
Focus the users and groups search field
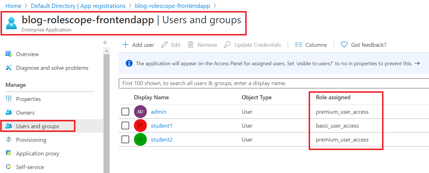pyautogui.click(x=273, y=83)
